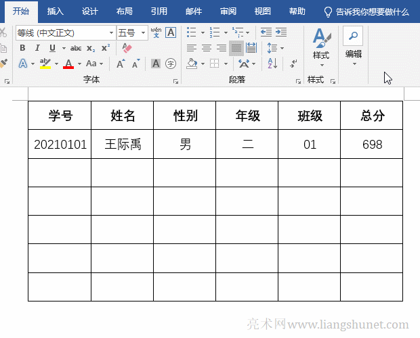The image size is (420, 338).
Task: Toggle underline formatting
Action: (x=52, y=48)
